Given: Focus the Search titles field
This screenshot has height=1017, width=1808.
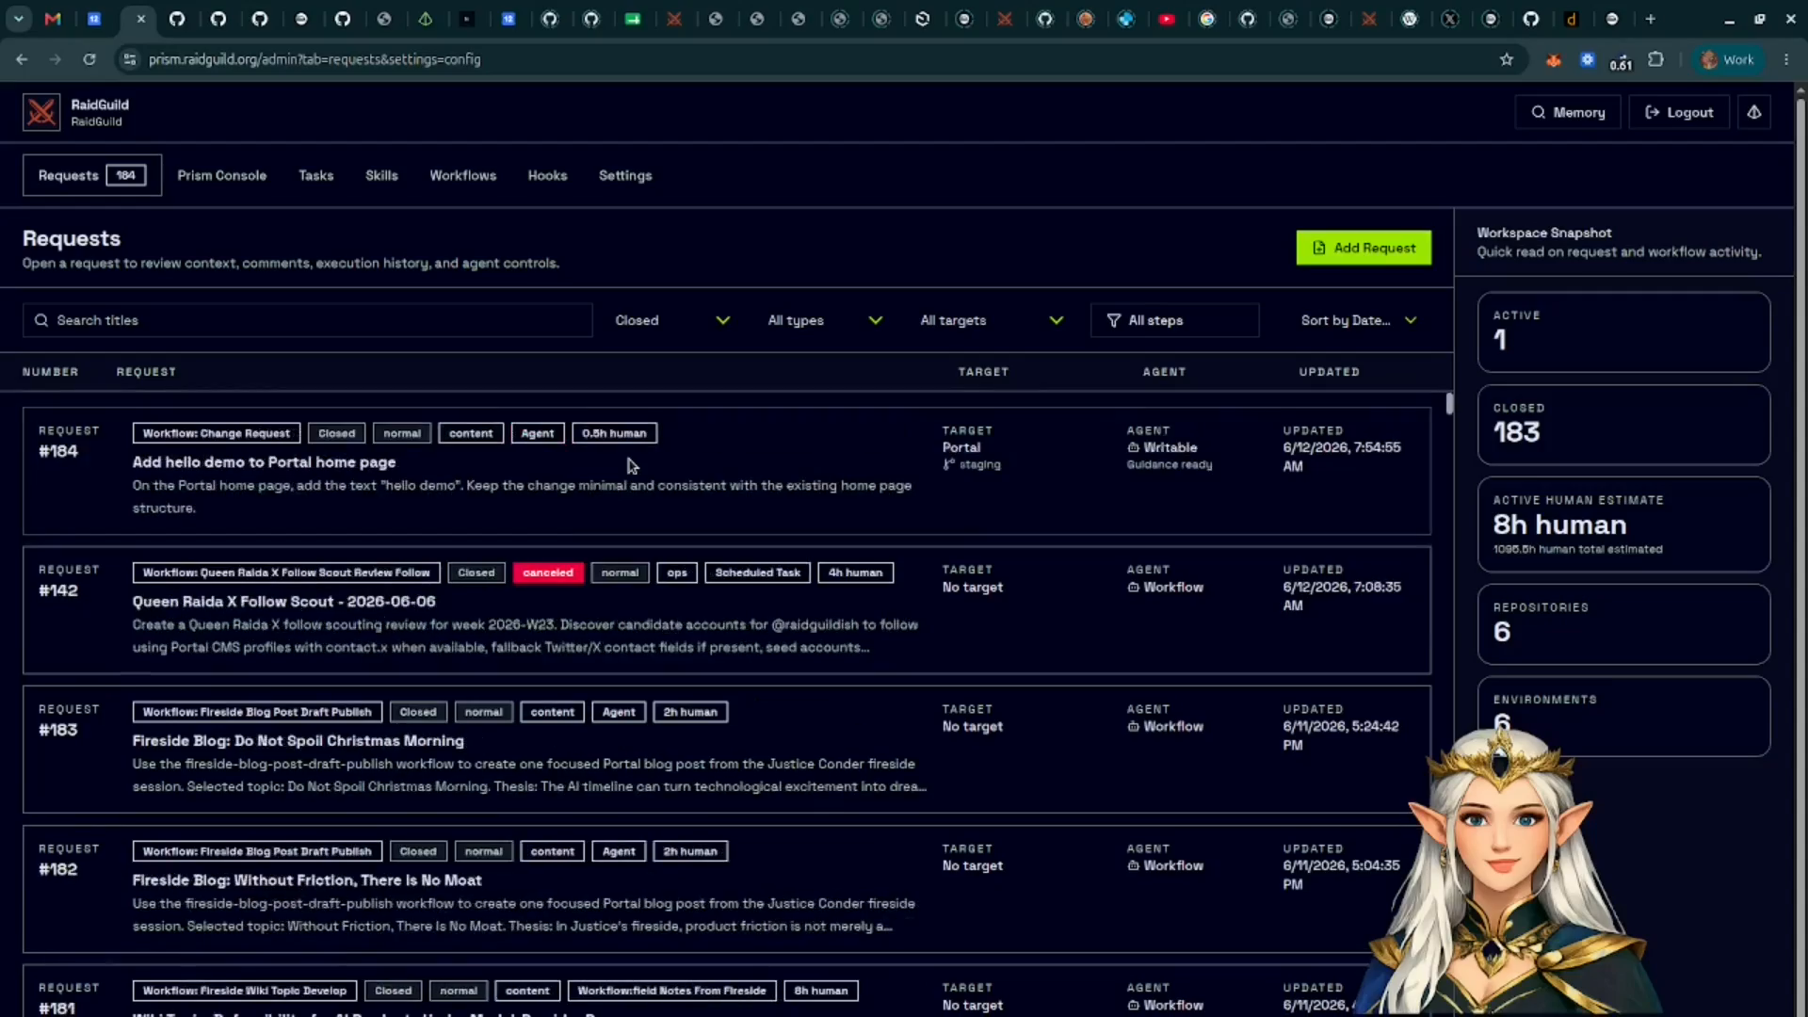Looking at the screenshot, I should (307, 320).
